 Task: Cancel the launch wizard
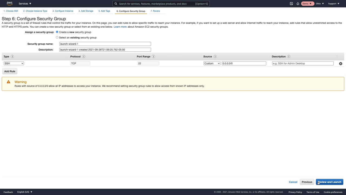click(293, 182)
